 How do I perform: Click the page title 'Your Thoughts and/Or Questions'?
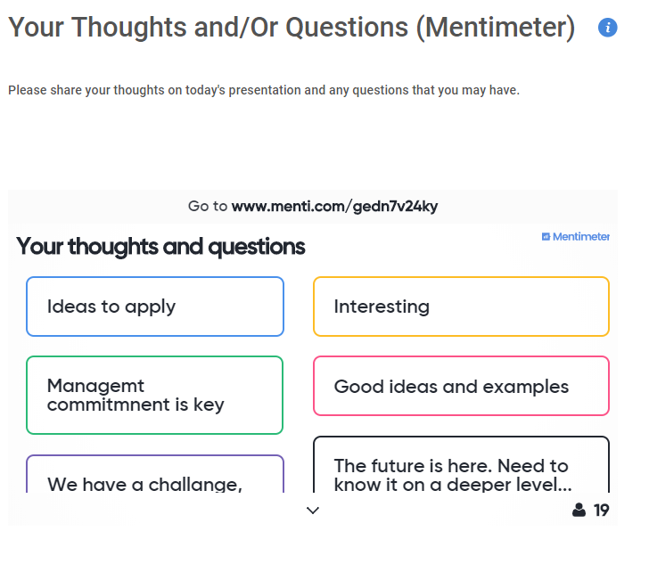click(292, 28)
